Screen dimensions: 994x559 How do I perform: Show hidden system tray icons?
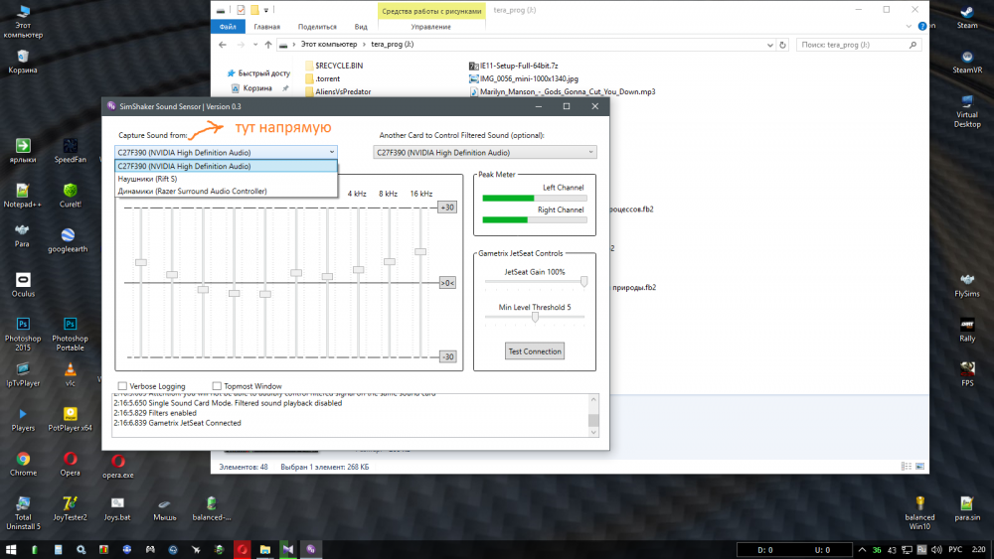tap(862, 549)
